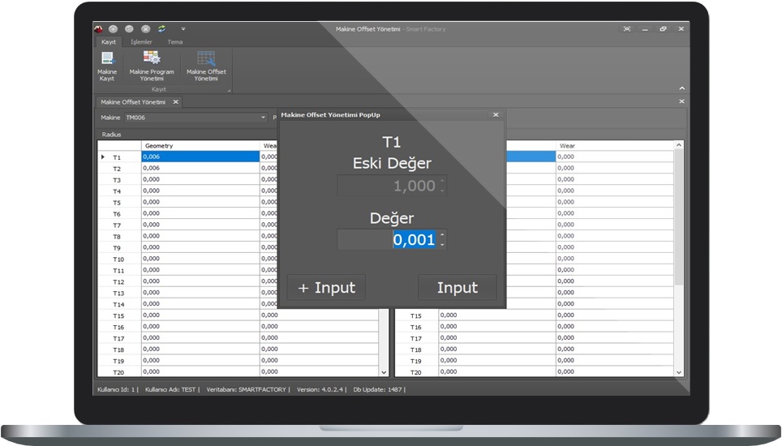Click the Wear column header in right grid
The image size is (782, 446).
[614, 145]
